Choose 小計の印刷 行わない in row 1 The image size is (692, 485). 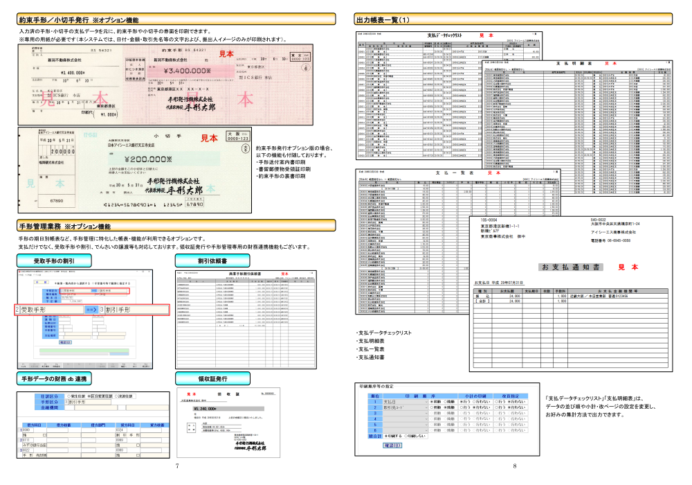tap(482, 402)
